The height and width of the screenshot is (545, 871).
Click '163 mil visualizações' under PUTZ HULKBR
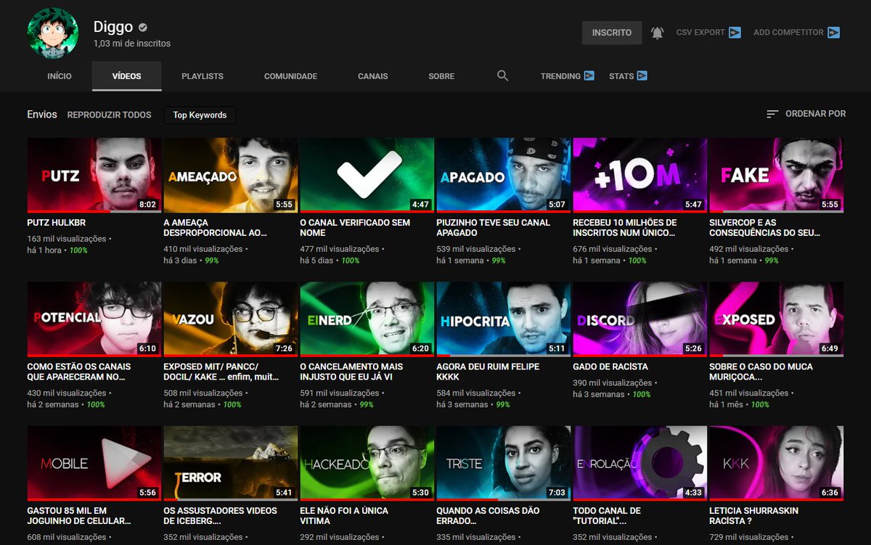coord(67,239)
